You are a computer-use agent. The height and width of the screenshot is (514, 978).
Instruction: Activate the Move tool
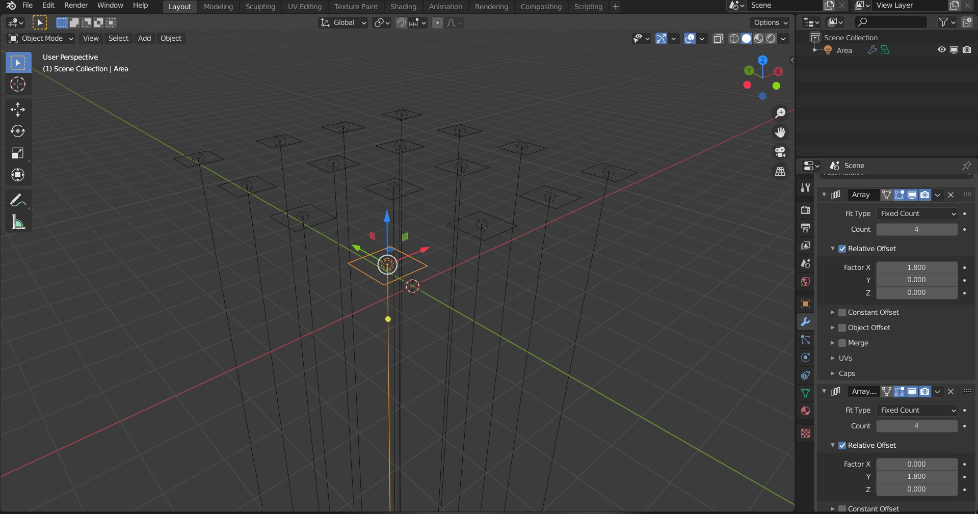pyautogui.click(x=18, y=110)
